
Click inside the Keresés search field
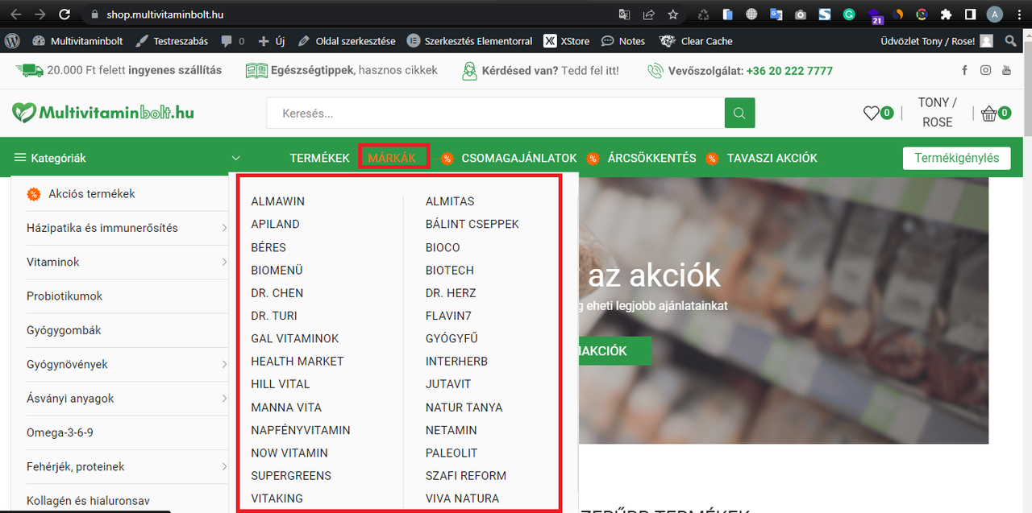(495, 113)
